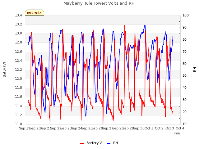Click the 11.8 left axis tick label

click(x=19, y=88)
